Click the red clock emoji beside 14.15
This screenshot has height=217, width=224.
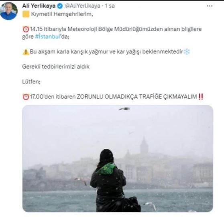tap(26, 29)
